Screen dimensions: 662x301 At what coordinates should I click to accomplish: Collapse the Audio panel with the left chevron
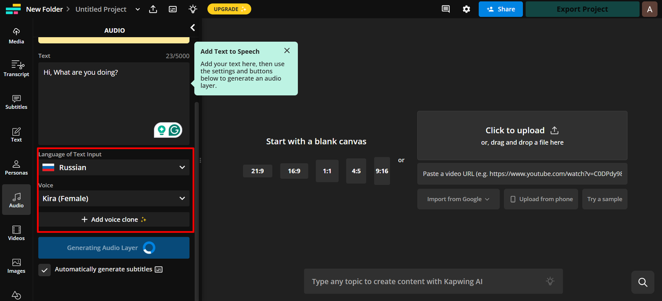[192, 28]
